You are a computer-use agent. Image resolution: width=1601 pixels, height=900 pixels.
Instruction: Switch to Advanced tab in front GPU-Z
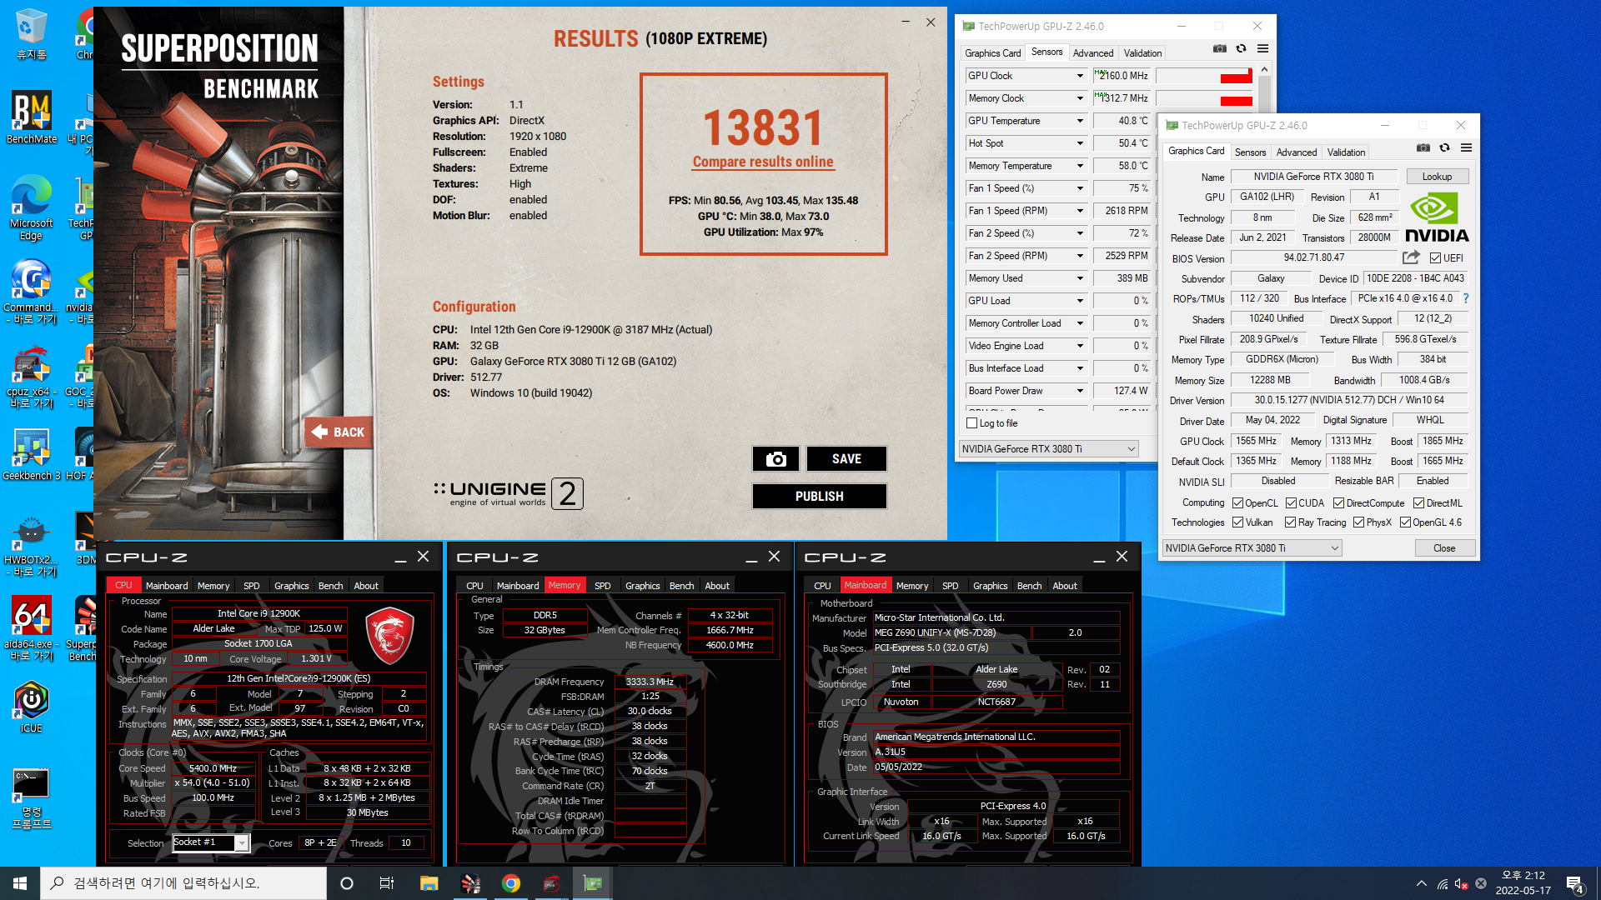pyautogui.click(x=1296, y=152)
